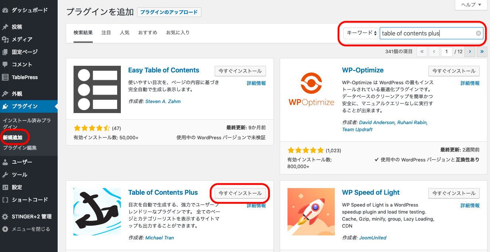Select プラグイン編集 in the plugin submenu
The image size is (490, 252).
point(20,148)
